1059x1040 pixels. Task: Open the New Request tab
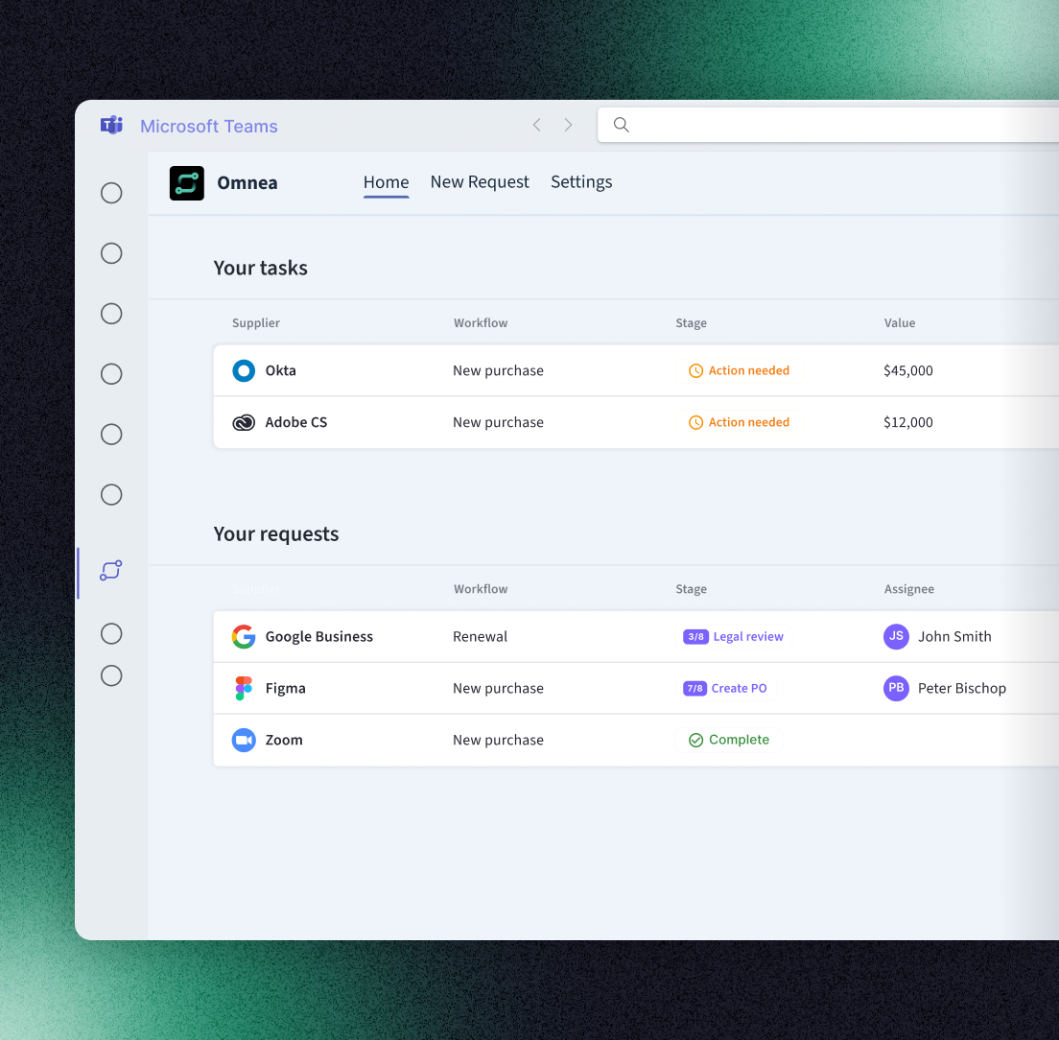coord(480,182)
